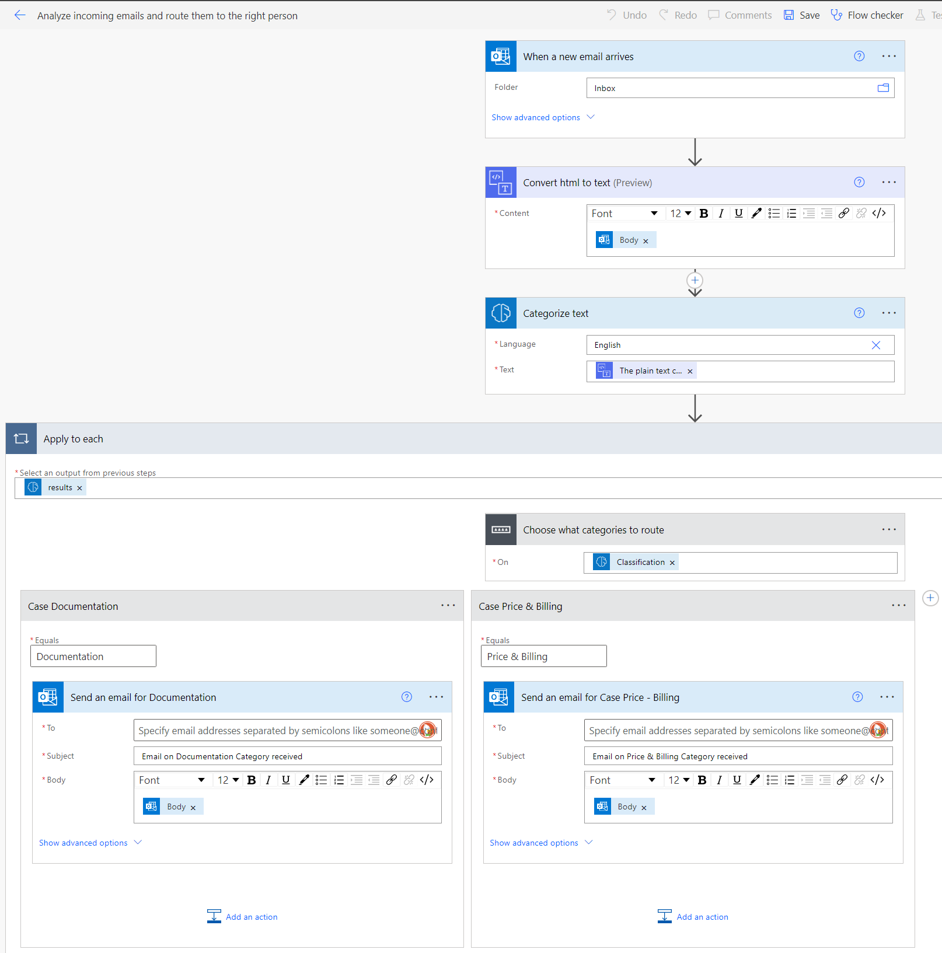The image size is (942, 953).
Task: Click bulleted list icon in Content toolbar
Action: [774, 213]
